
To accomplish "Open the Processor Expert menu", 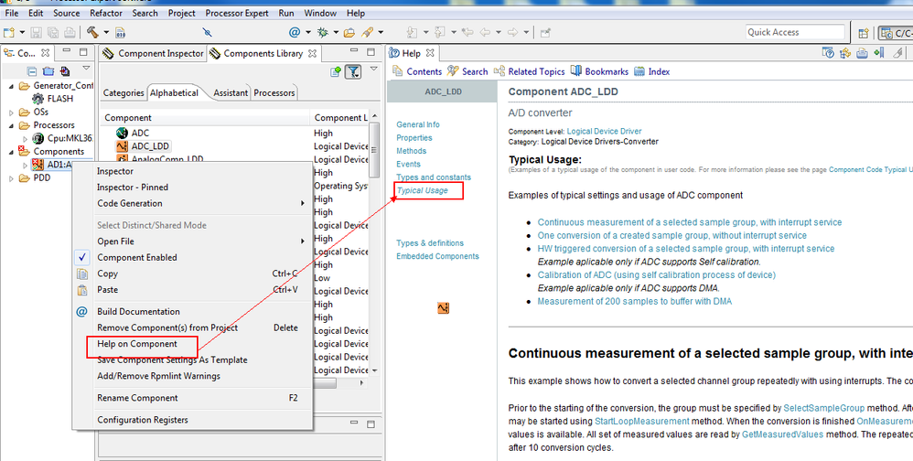I will [237, 13].
